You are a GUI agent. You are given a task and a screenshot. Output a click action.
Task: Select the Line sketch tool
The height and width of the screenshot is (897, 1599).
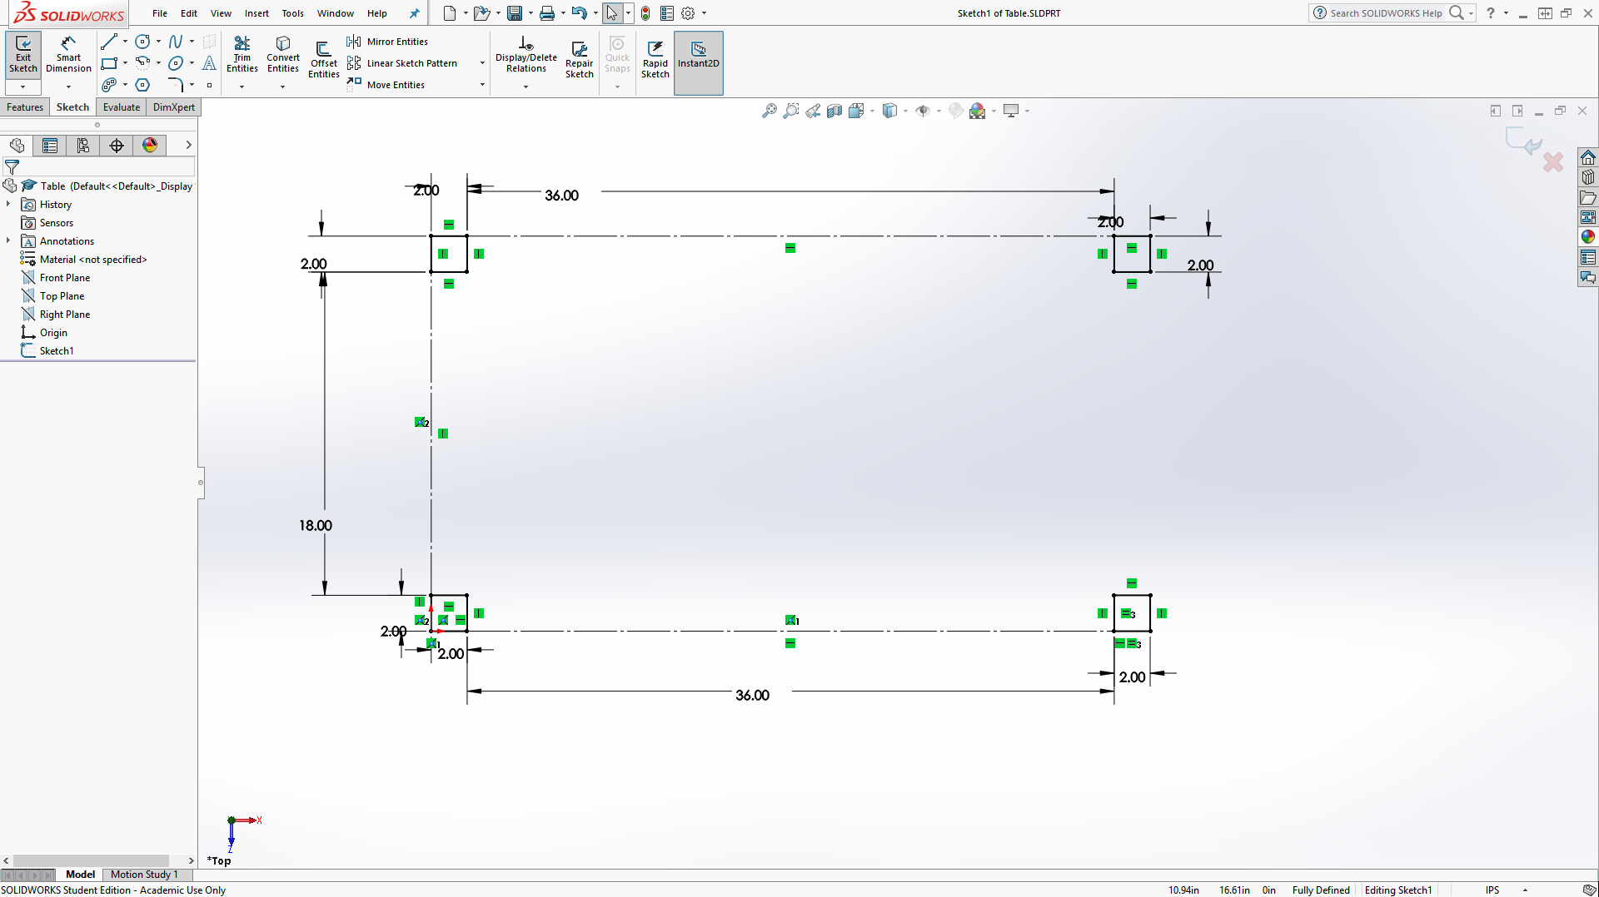[x=108, y=42]
